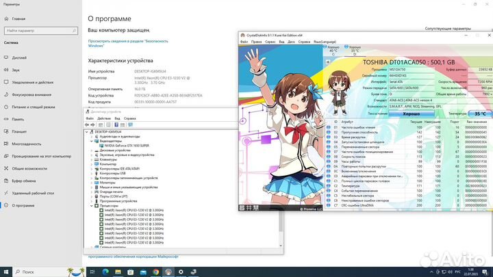493x277 pixels.
Task: Open Google Chrome from taskbar
Action: point(155,272)
